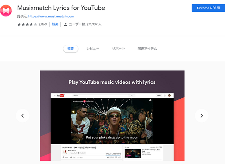Show previous screenshot with left arrow

click(22, 116)
